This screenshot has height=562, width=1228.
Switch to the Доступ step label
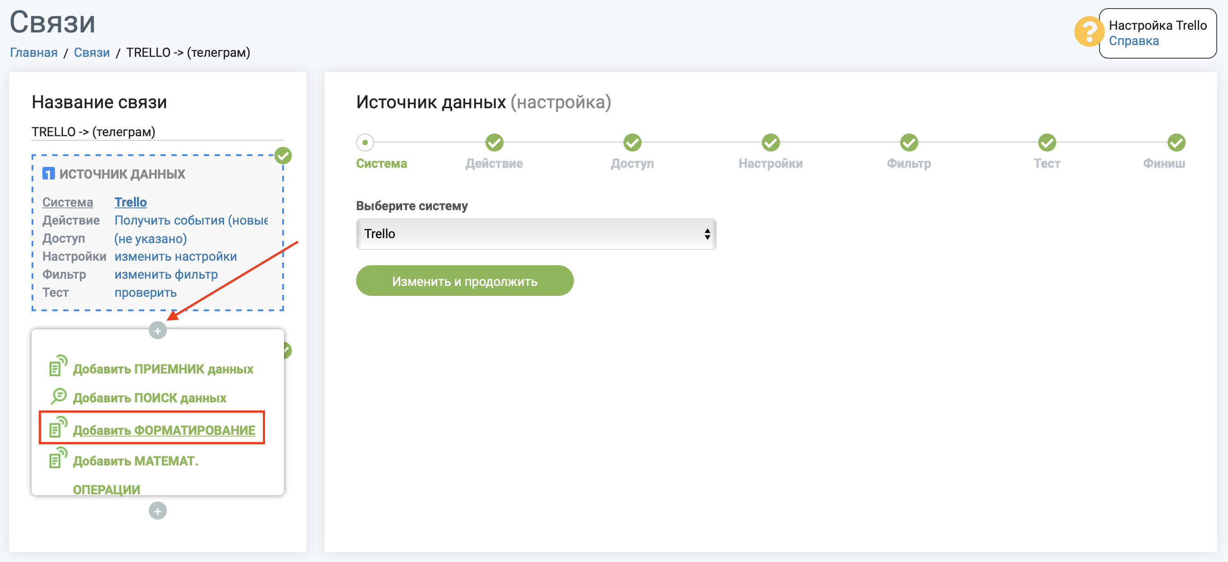pos(632,164)
